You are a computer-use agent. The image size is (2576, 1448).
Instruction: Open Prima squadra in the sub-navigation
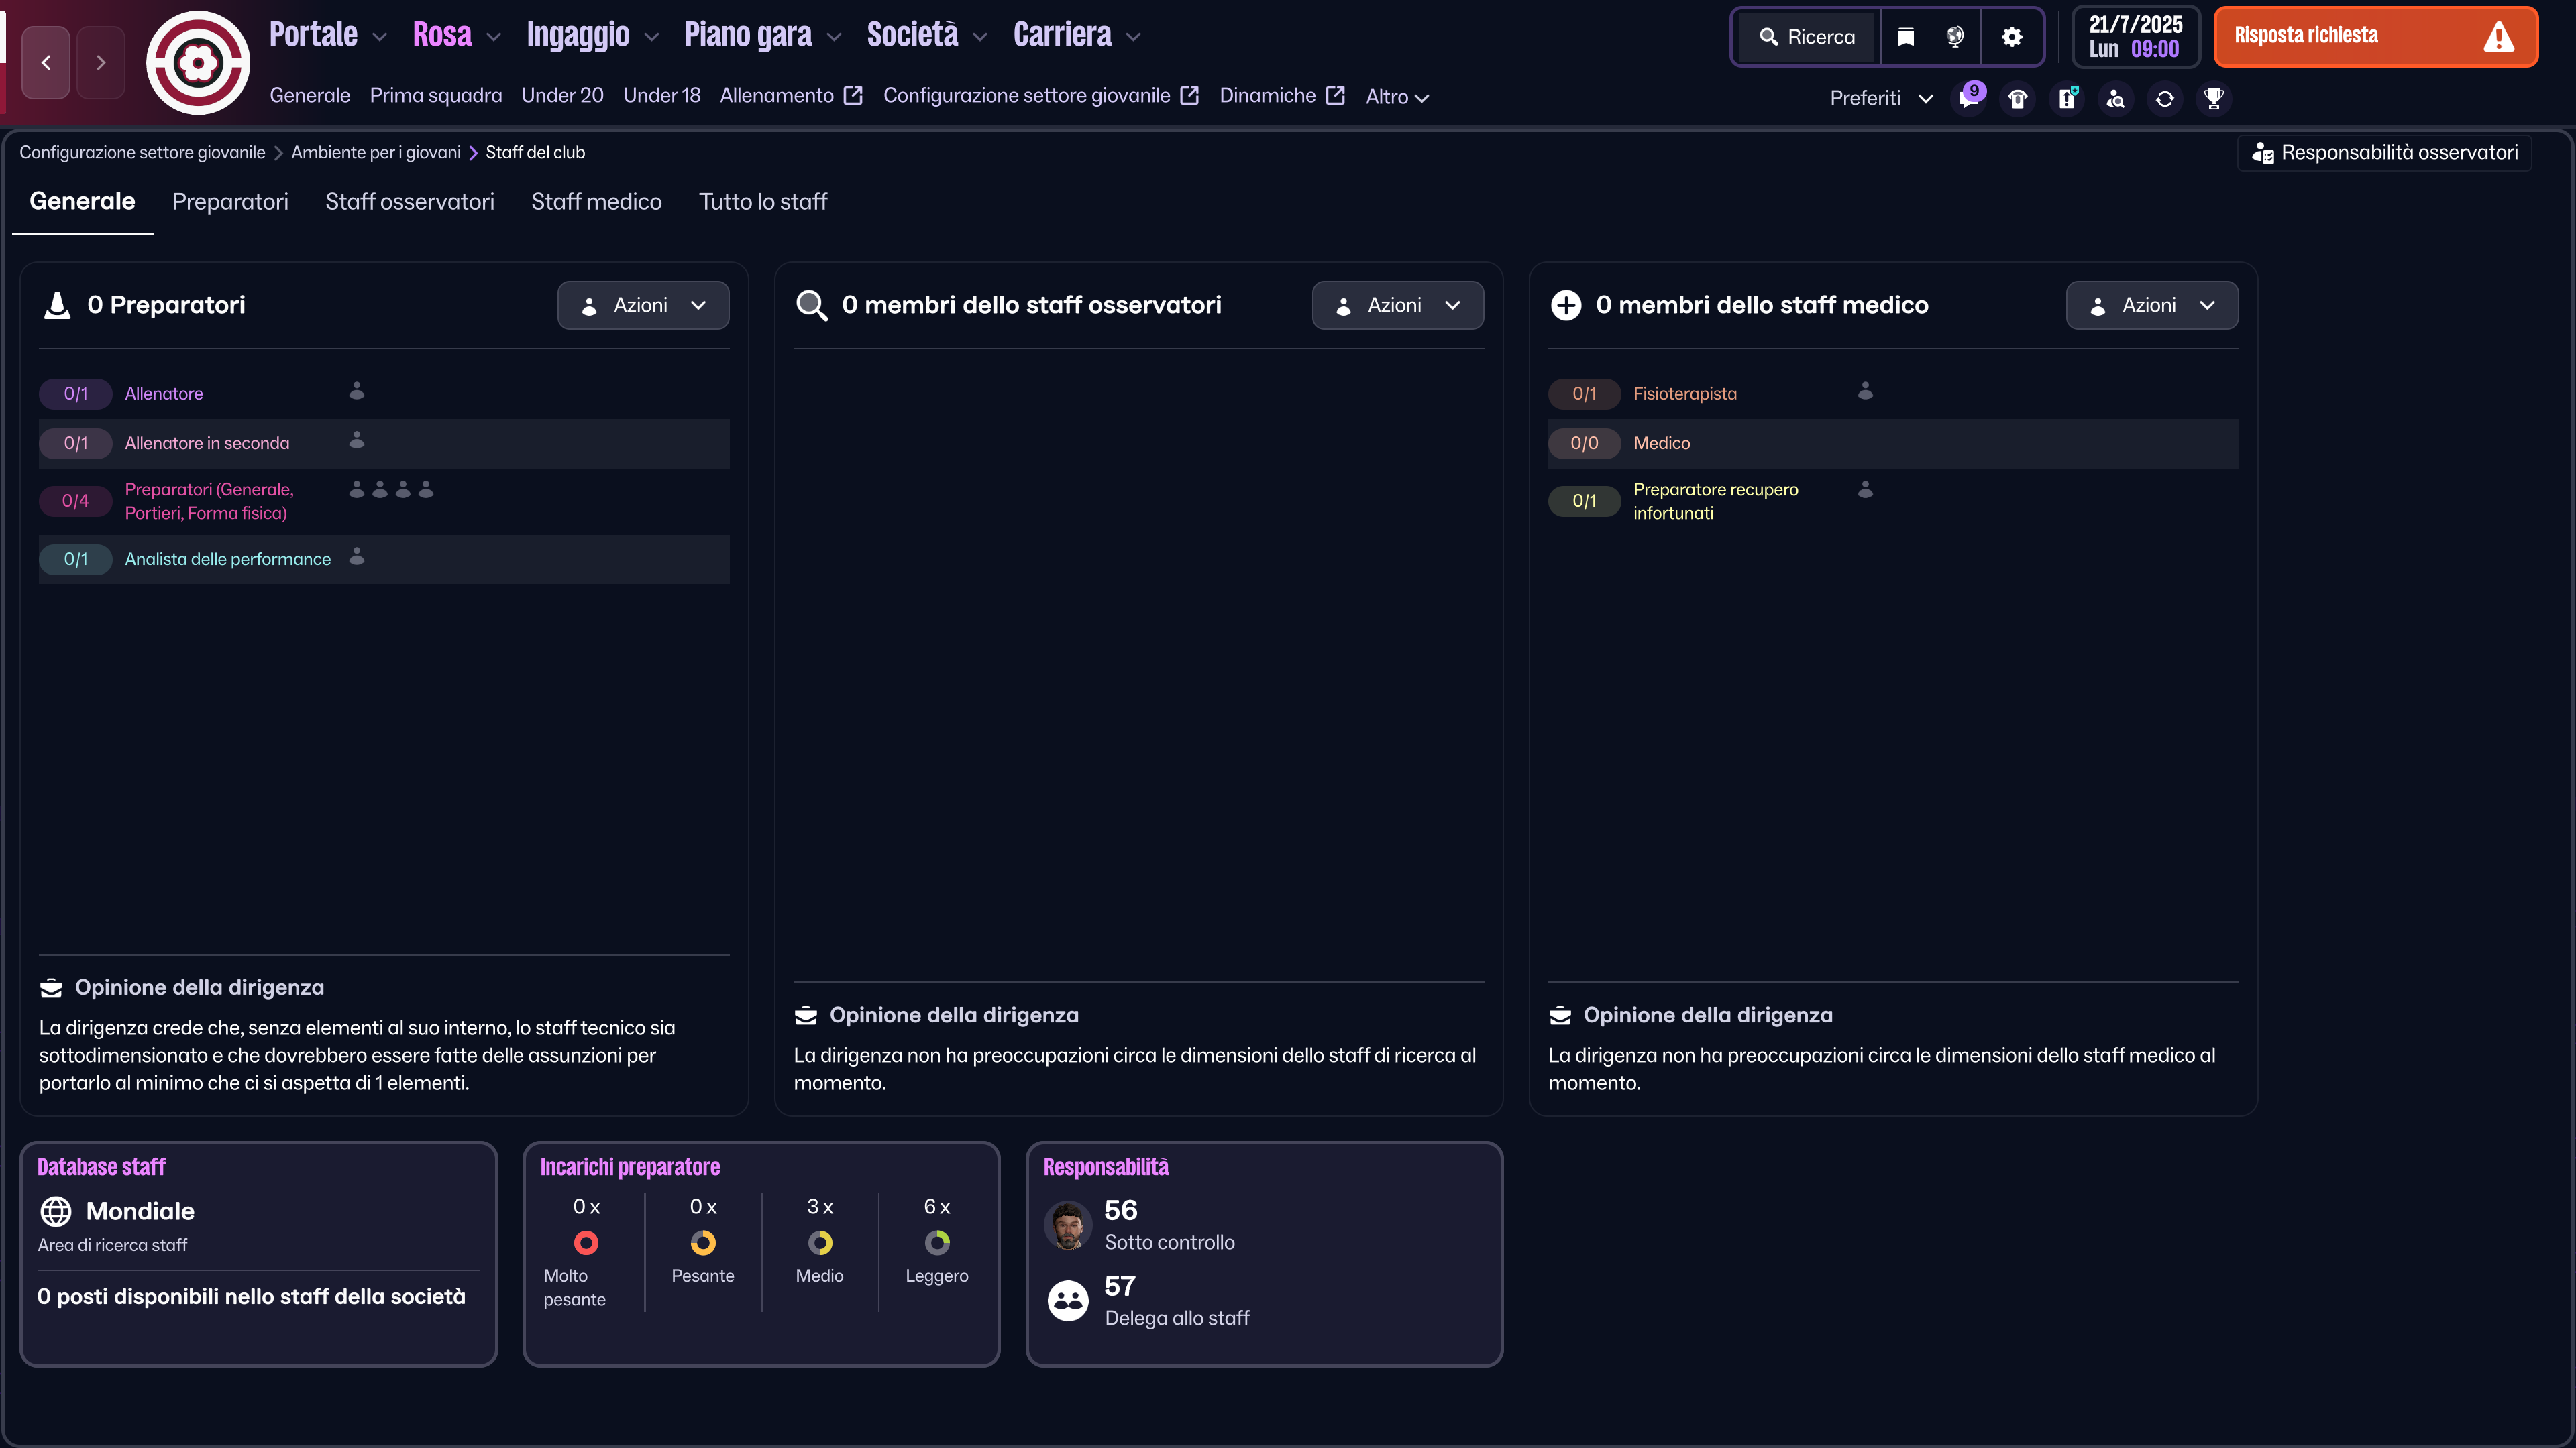pos(436,96)
